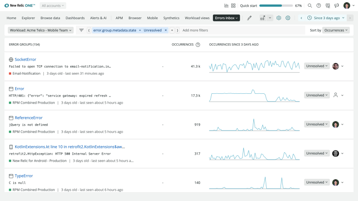358x201 pixels.
Task: Open the SocketError error group
Action: (x=26, y=59)
